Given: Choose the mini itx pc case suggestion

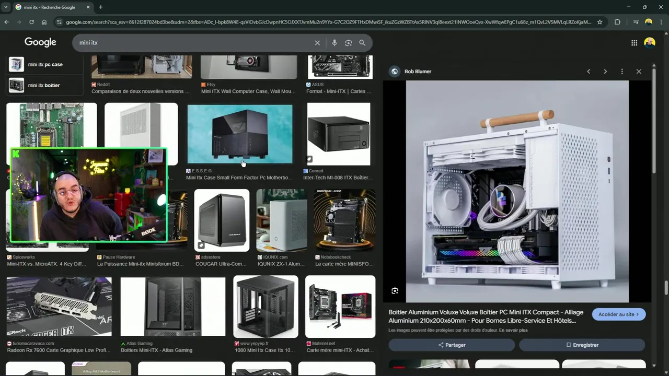Looking at the screenshot, I should 45,64.
